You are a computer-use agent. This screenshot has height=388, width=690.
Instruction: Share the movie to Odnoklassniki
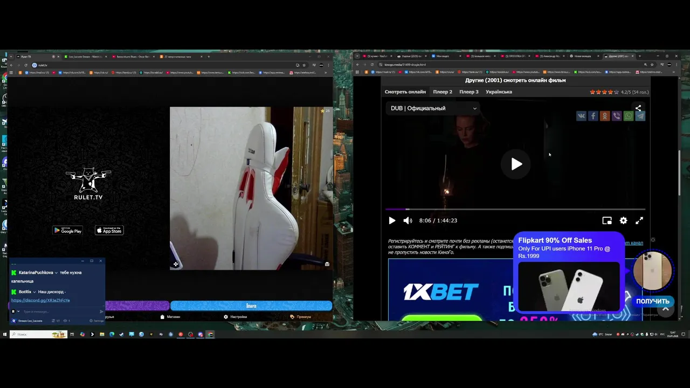tap(605, 116)
